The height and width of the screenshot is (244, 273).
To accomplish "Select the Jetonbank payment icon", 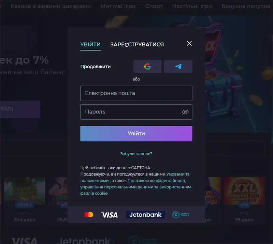I will (x=145, y=215).
